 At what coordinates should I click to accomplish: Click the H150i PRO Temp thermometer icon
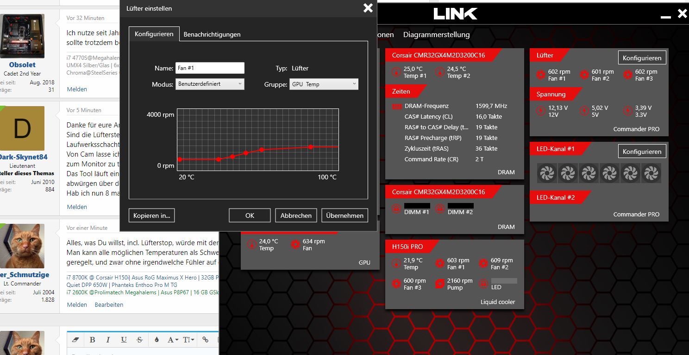point(396,264)
